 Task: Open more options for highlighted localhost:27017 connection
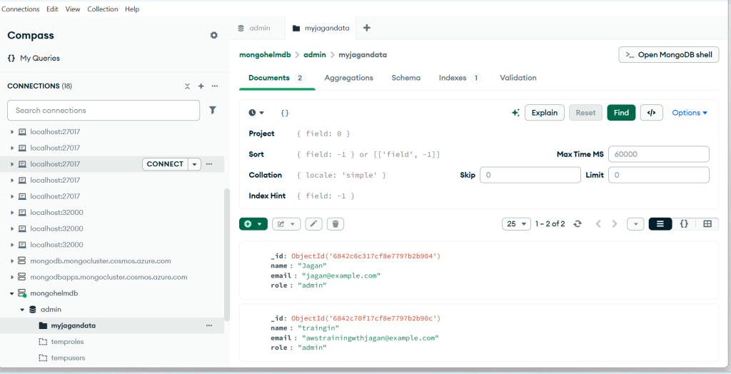[209, 164]
